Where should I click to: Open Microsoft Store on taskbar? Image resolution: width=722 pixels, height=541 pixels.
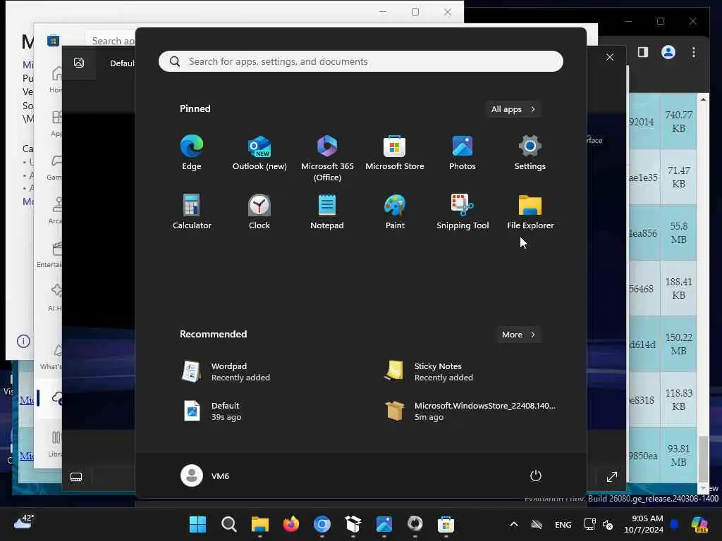[446, 524]
